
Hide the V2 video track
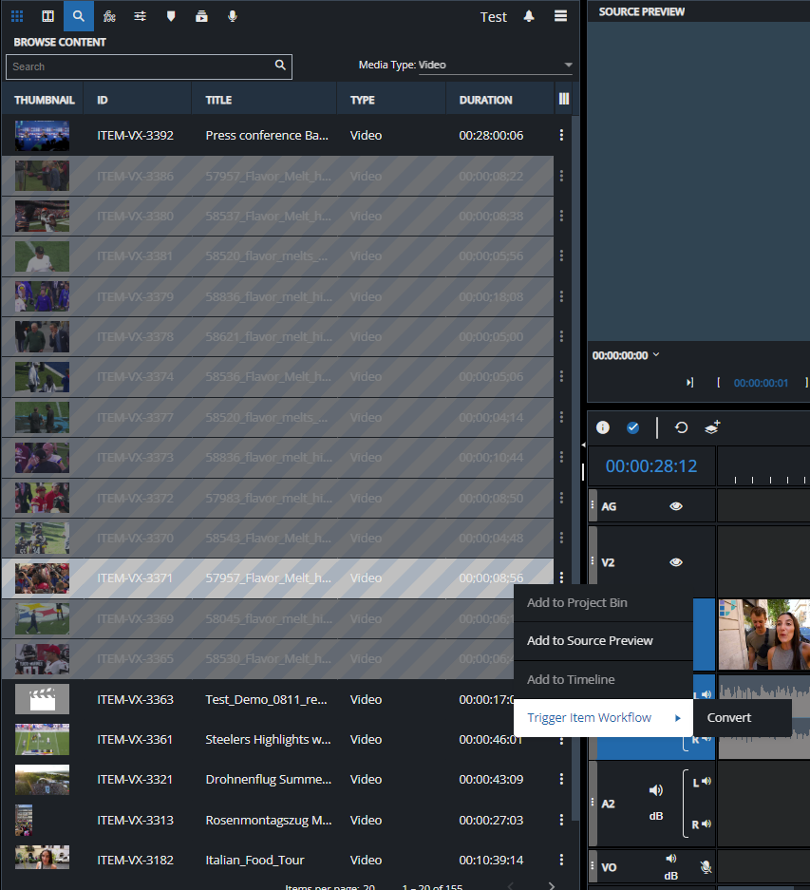676,562
